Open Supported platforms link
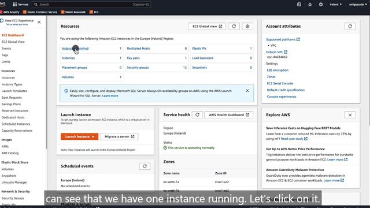The width and height of the screenshot is (370, 208). coord(283,39)
